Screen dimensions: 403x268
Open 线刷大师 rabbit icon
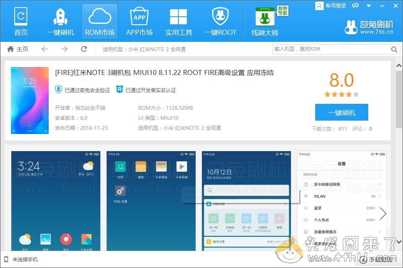[265, 21]
